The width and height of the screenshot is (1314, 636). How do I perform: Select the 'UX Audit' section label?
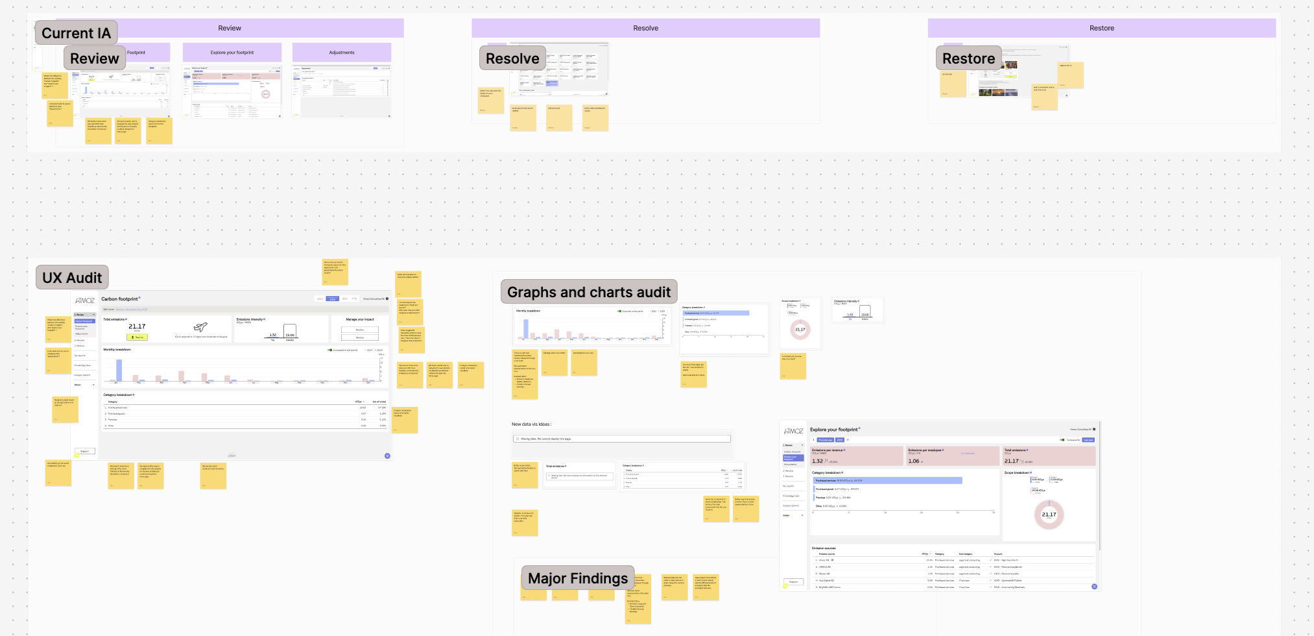click(x=72, y=278)
